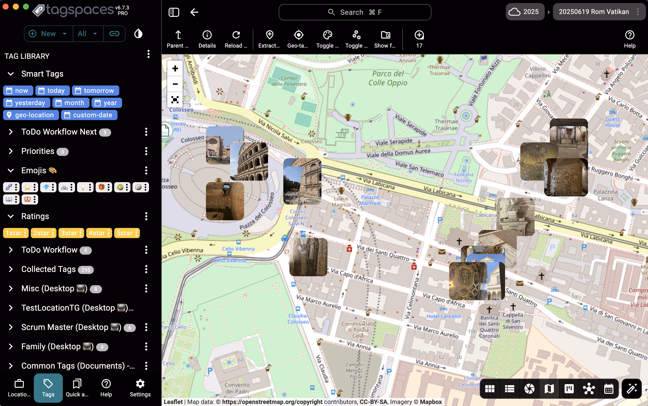Zoom in using the map plus control
The height and width of the screenshot is (406, 648).
click(175, 68)
